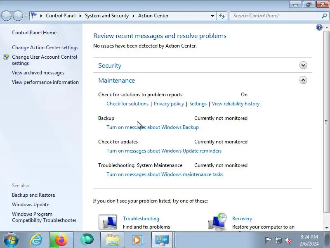Click the Maintenance section heading

pyautogui.click(x=116, y=80)
